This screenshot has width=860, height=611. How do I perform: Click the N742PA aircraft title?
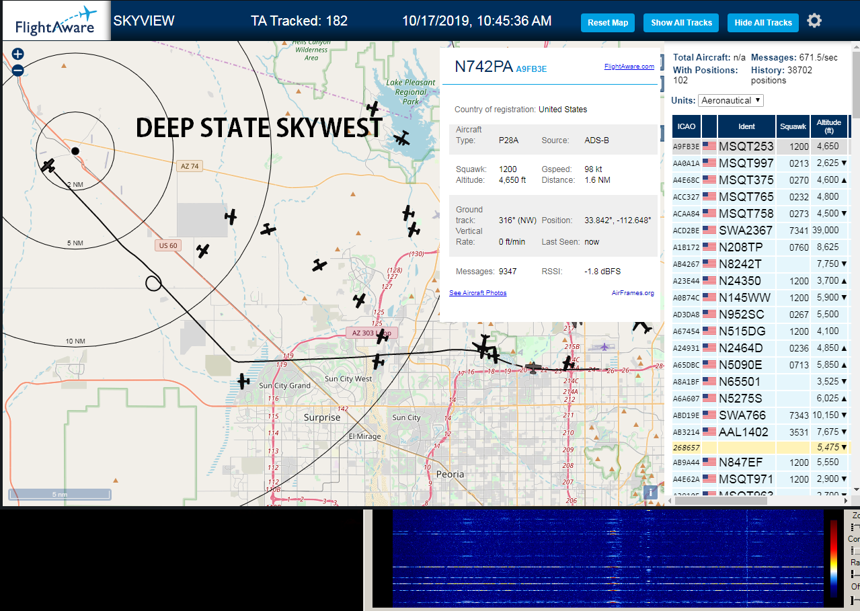coord(484,67)
